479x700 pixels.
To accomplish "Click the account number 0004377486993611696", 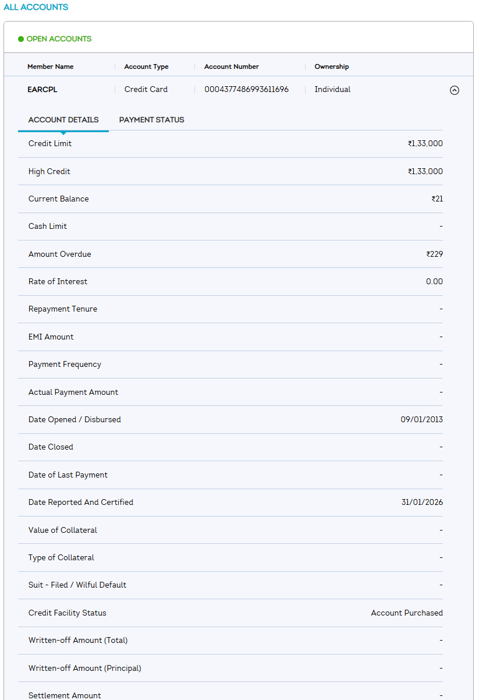I will 246,90.
